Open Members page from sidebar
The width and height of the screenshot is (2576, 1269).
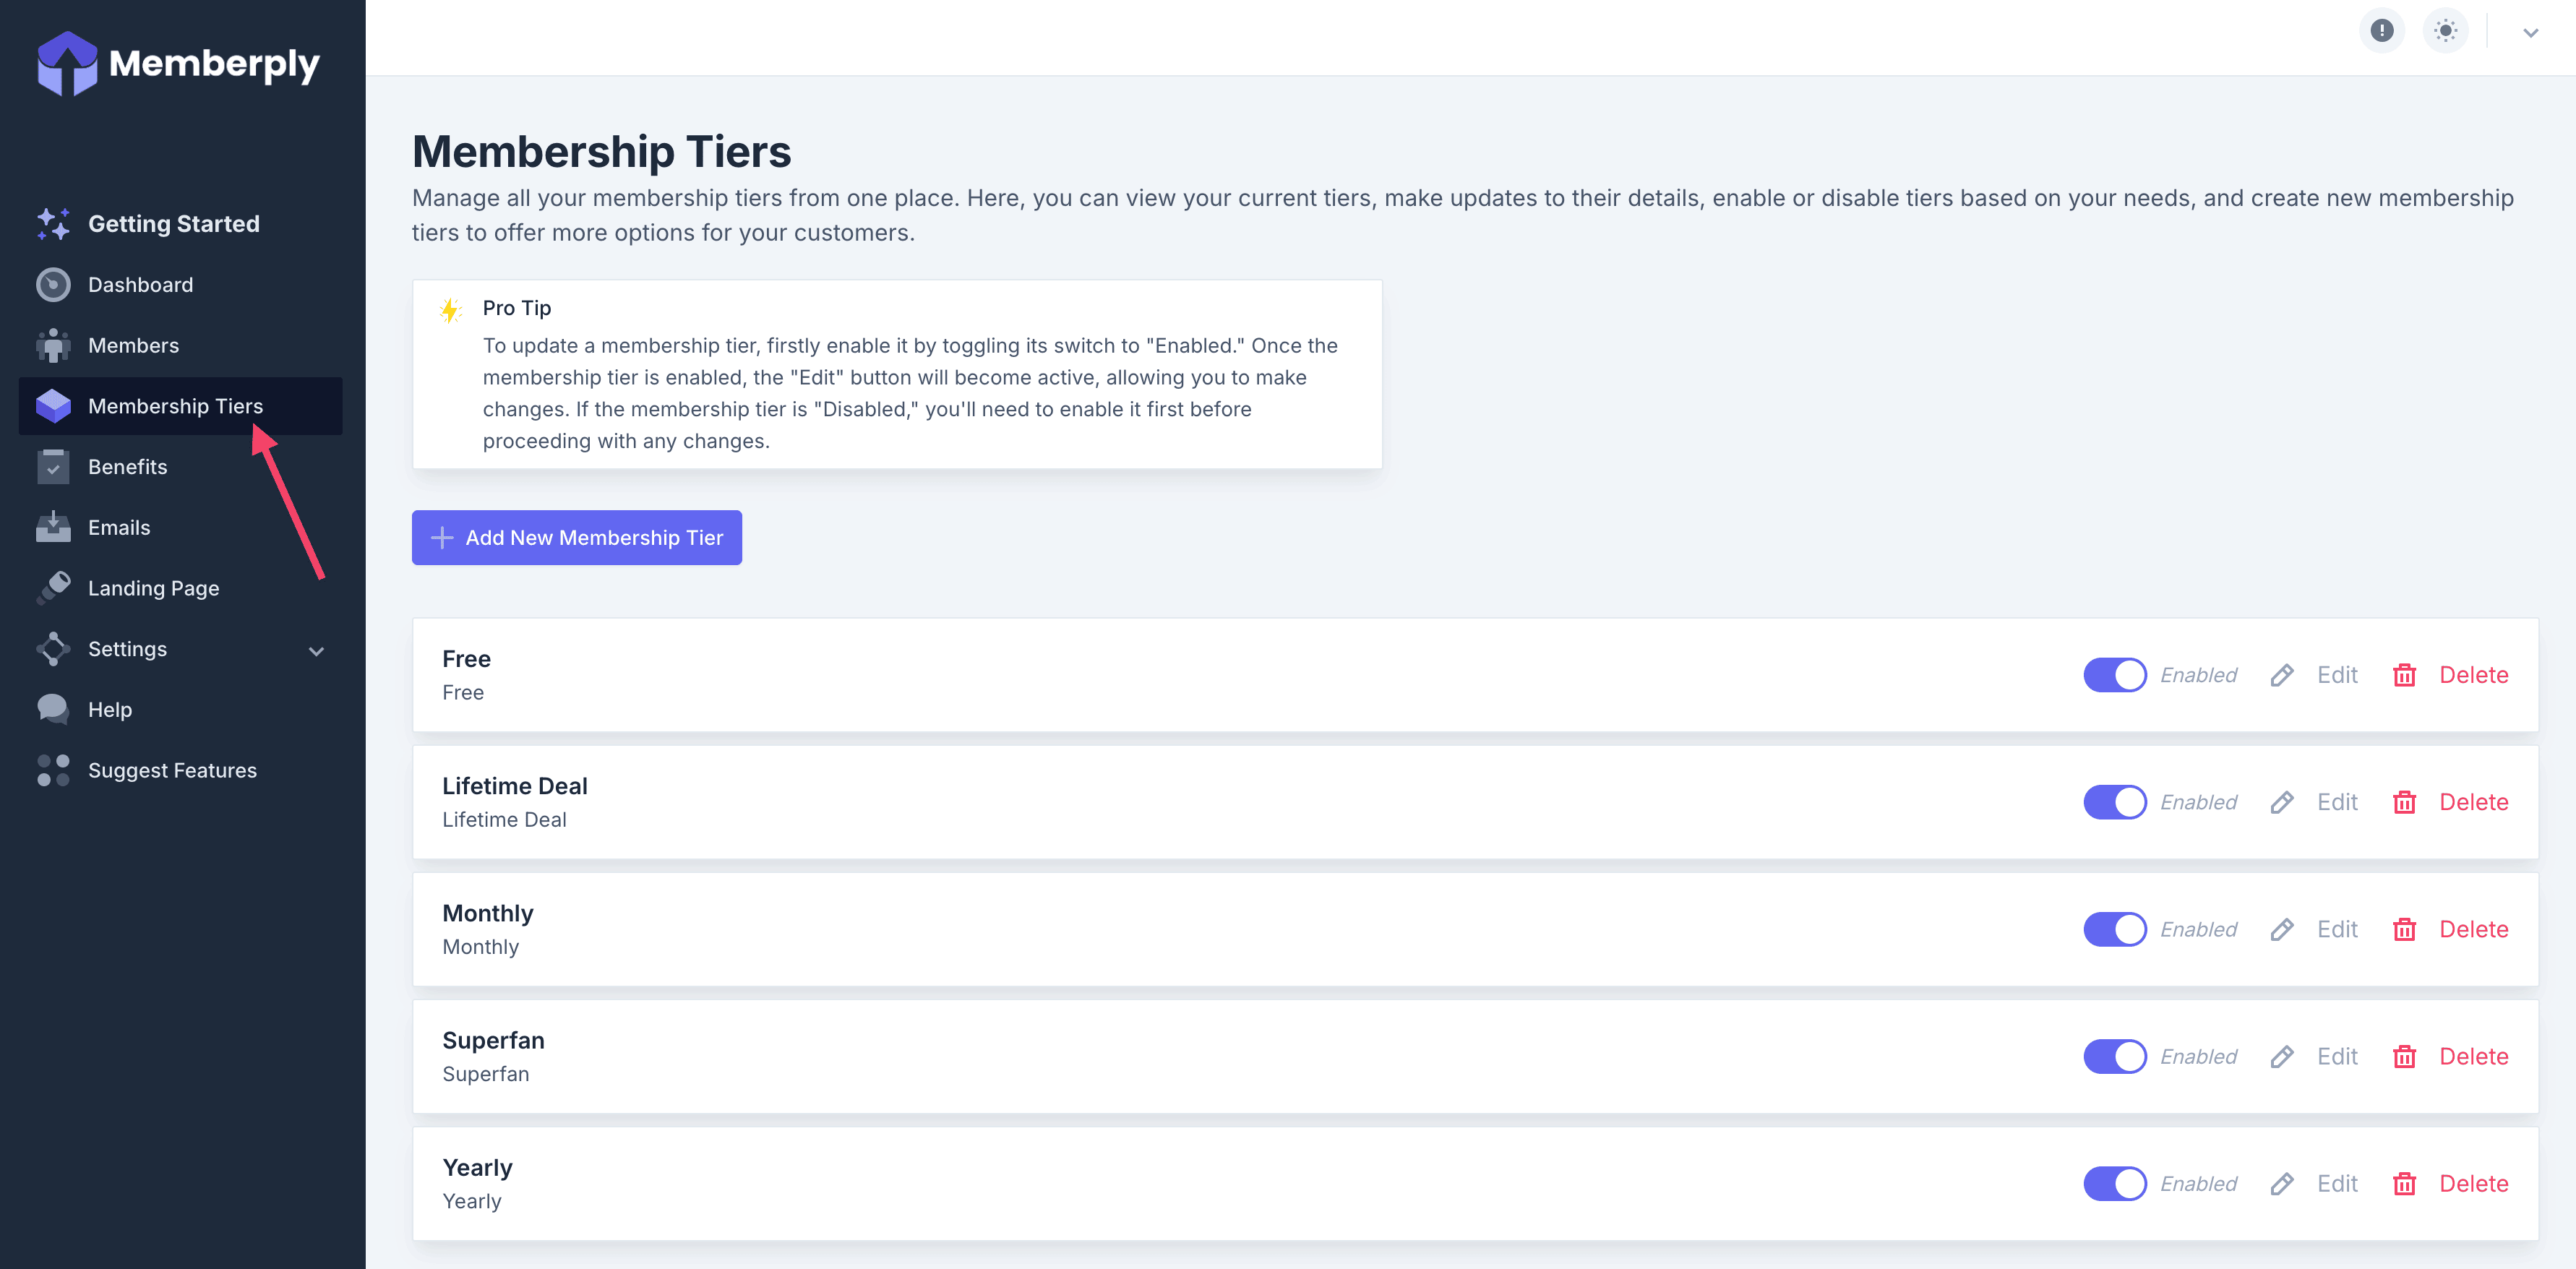click(x=133, y=346)
